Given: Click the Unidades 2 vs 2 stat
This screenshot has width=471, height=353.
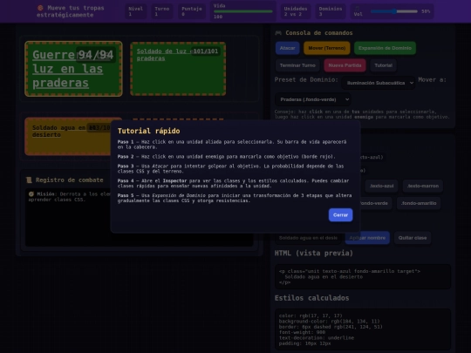Looking at the screenshot, I should (296, 11).
